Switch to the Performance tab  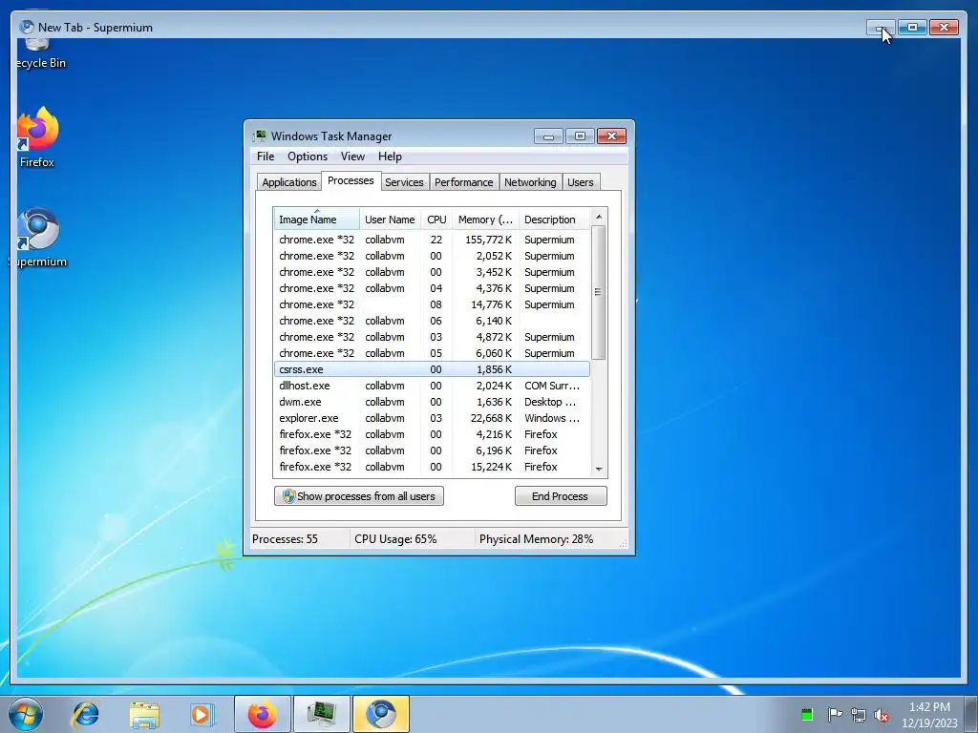coord(463,182)
